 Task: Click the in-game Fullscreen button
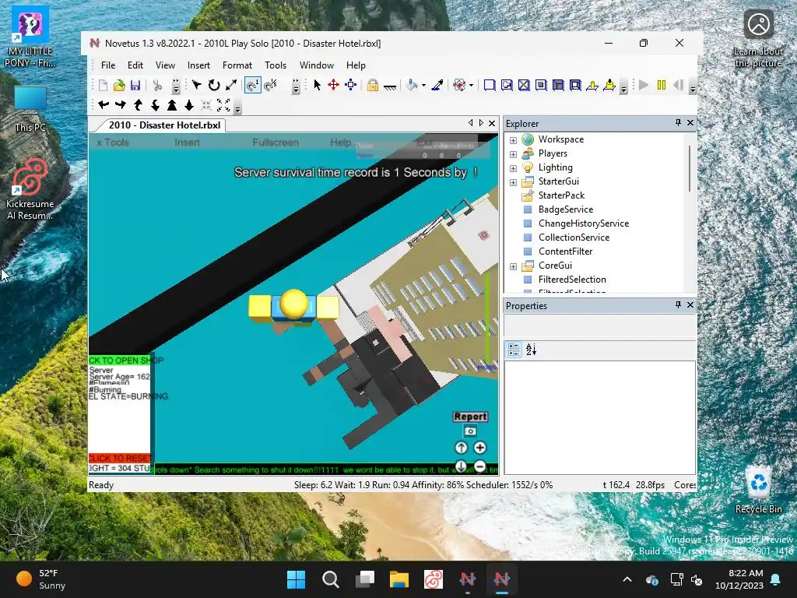tap(276, 142)
